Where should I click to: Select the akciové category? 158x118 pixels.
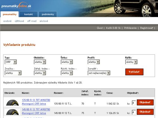pos(44,21)
